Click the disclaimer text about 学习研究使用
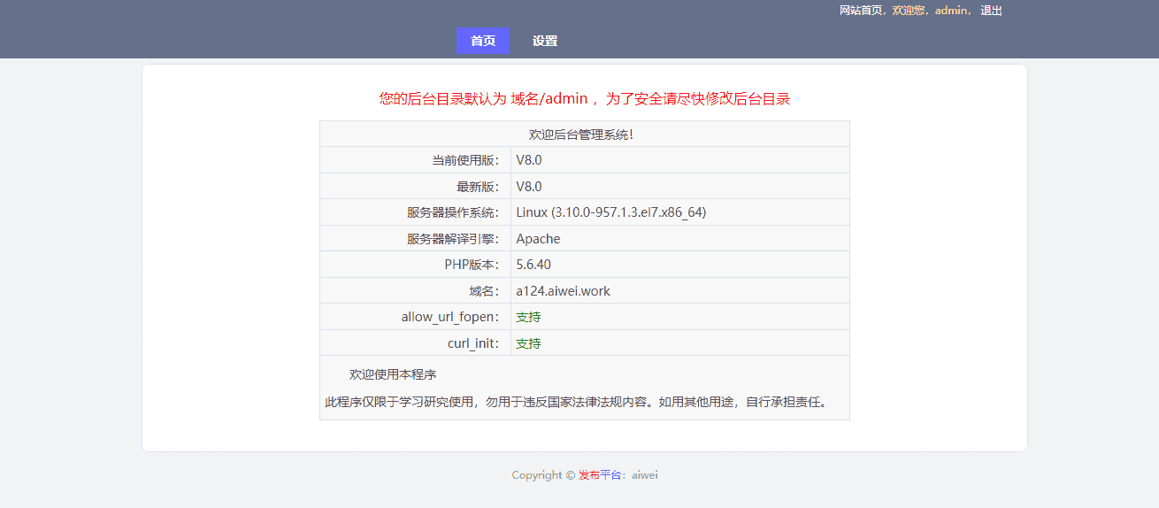Viewport: 1159px width, 508px height. tap(576, 402)
